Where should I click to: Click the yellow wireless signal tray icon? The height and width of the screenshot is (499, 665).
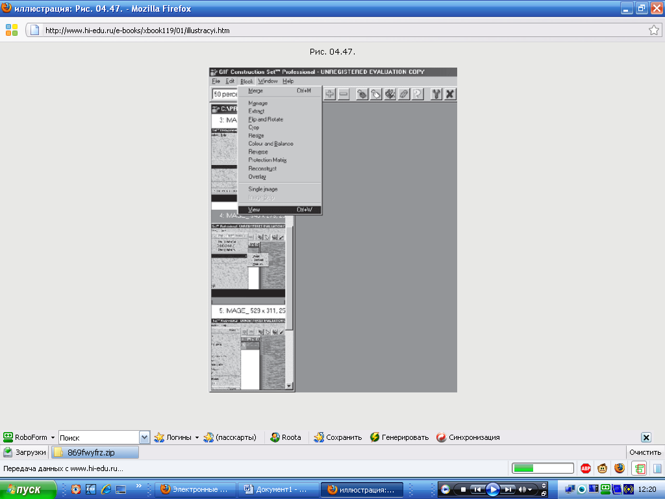(629, 489)
